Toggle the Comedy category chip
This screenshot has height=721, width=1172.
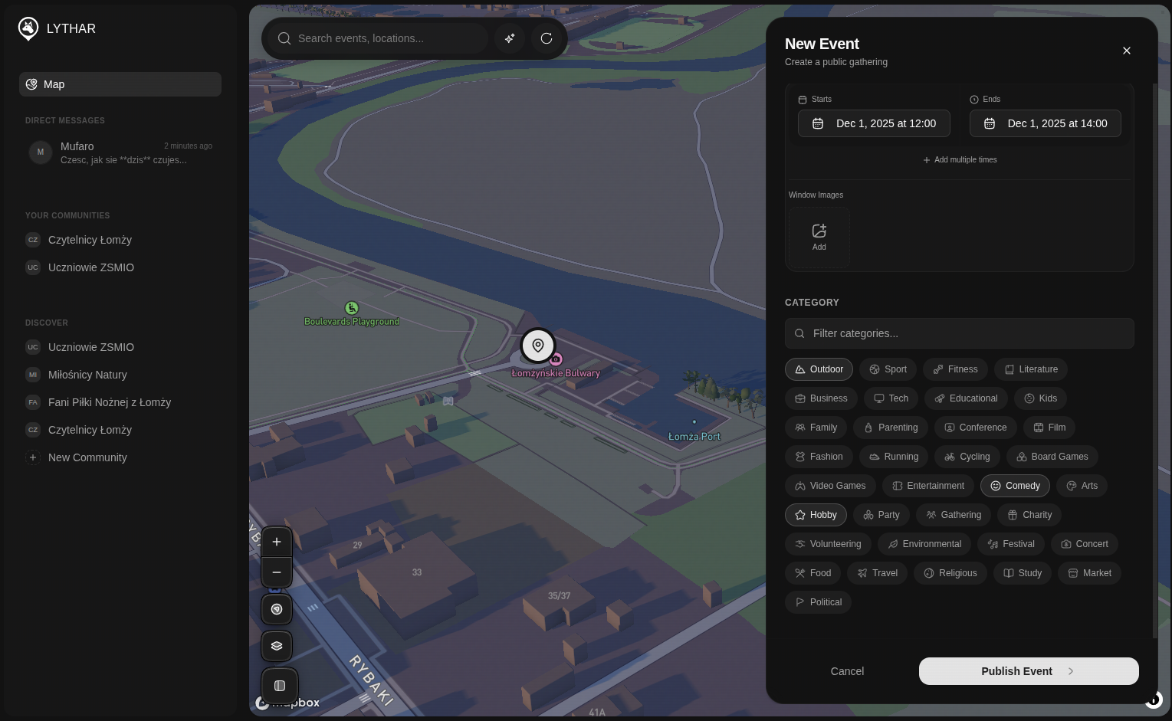(1014, 486)
